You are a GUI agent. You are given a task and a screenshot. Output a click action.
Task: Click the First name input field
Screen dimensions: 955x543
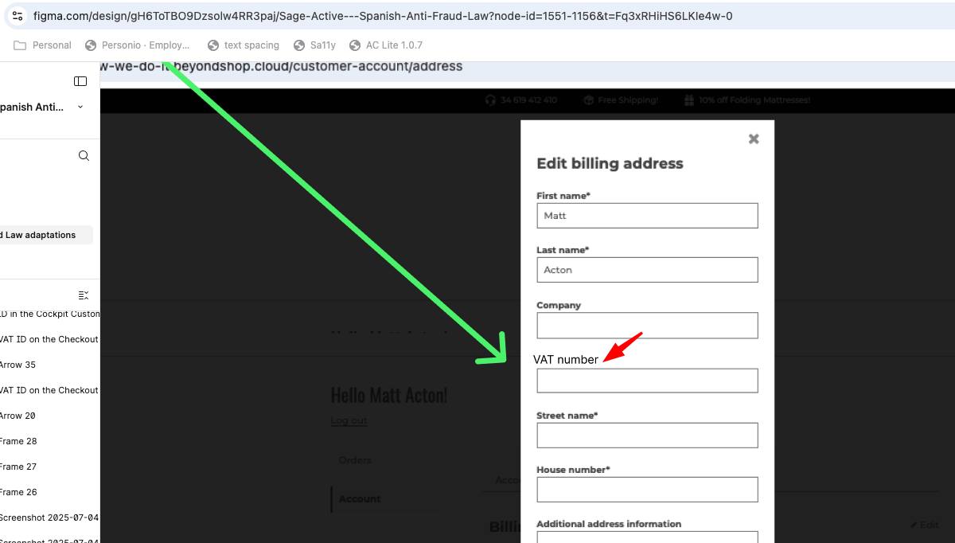click(x=647, y=216)
